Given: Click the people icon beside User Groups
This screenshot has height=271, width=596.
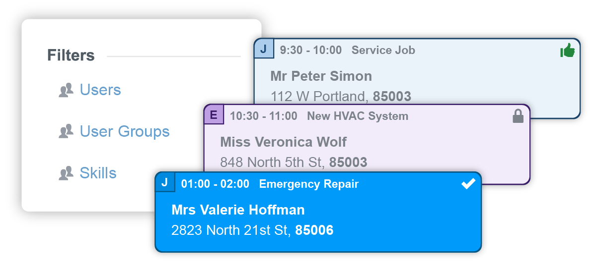Looking at the screenshot, I should (x=66, y=132).
